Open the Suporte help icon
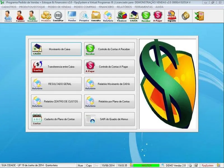Screen dimensions: 224x168 click(172, 16)
